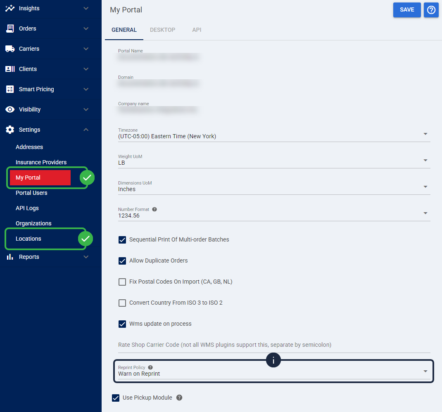
Task: Expand the Reports menu chevron
Action: [86, 257]
